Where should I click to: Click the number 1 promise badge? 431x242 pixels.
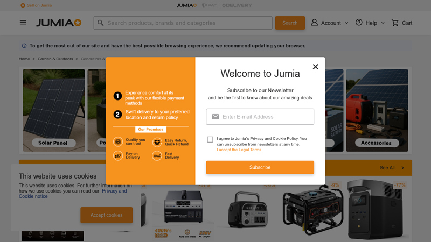click(x=117, y=96)
